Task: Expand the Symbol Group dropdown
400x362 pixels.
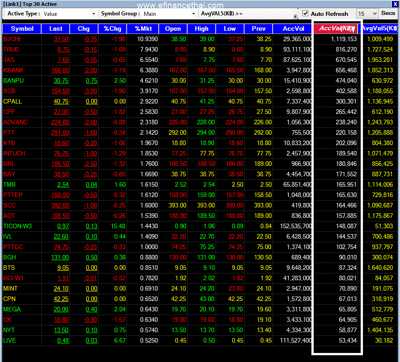Action: pyautogui.click(x=169, y=14)
